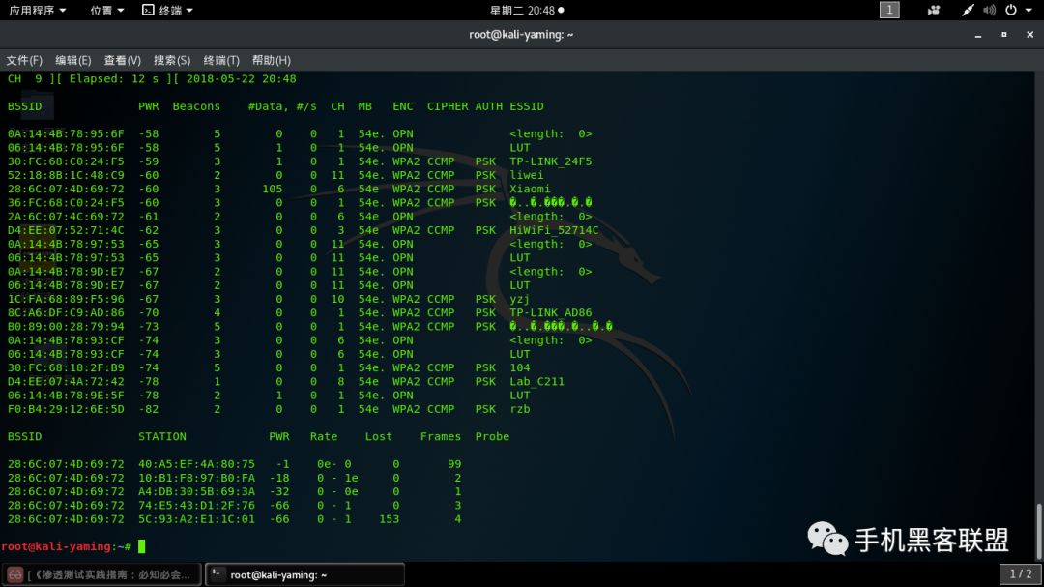
Task: Open the 应用程序 applications menu
Action: pyautogui.click(x=38, y=10)
